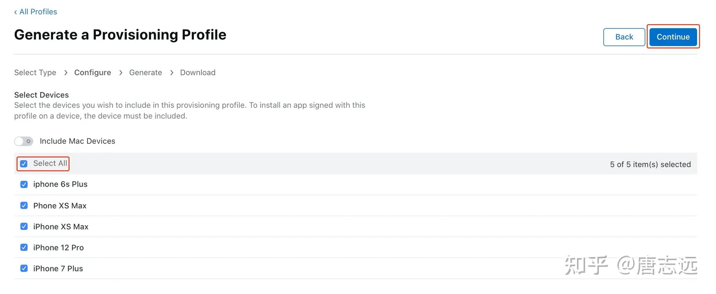Click the 5 of 5 items selected text
716x294 pixels.
[650, 164]
